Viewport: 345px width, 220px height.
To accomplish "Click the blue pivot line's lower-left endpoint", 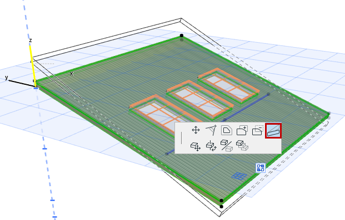I will coord(167,154).
